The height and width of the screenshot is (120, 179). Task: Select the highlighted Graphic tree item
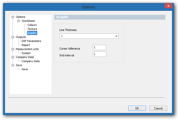[32, 33]
